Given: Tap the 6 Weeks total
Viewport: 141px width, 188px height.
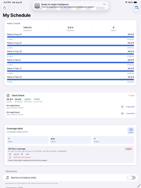Looking at the screenshot, I should (114, 29).
